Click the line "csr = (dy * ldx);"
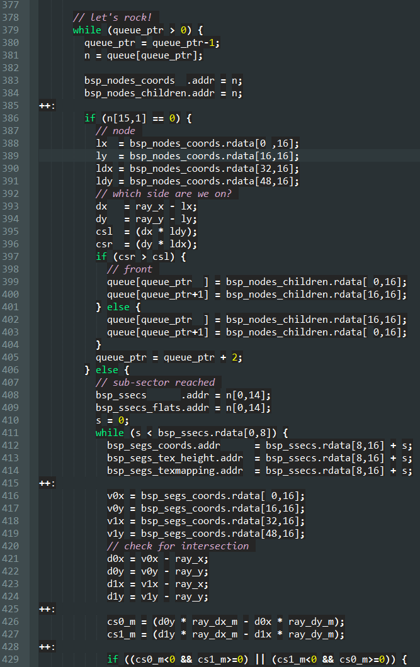This screenshot has height=667, width=420. click(x=146, y=244)
